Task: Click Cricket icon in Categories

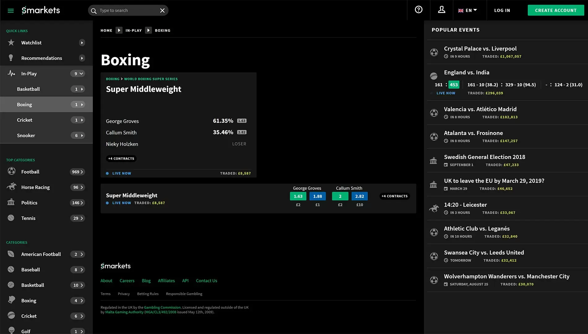Action: tap(11, 315)
